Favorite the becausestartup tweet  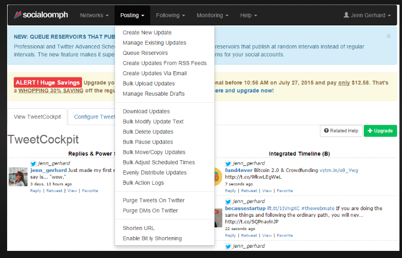coord(285,236)
